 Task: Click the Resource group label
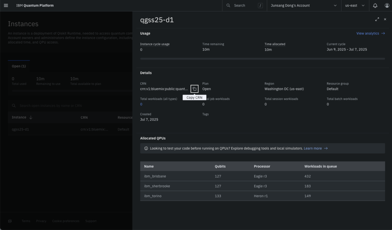click(x=338, y=83)
